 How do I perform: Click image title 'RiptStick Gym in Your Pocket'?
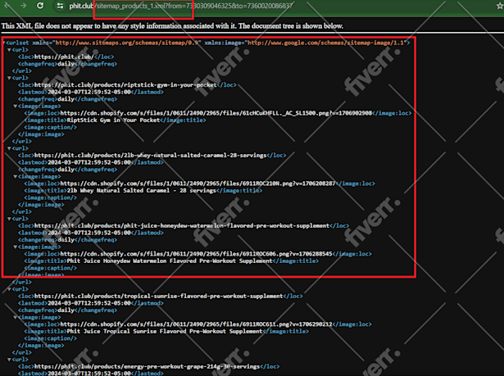[113, 120]
